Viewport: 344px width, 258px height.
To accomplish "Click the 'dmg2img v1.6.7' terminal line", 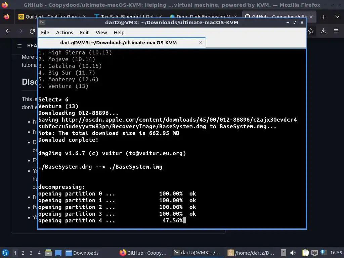I will 112,153.
